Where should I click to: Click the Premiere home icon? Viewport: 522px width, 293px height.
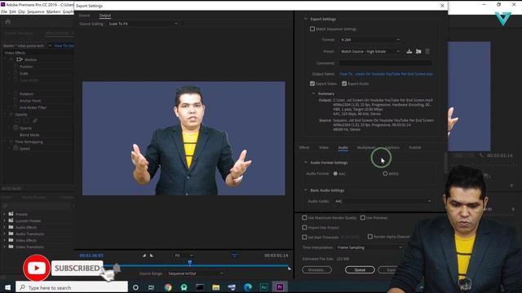7,22
